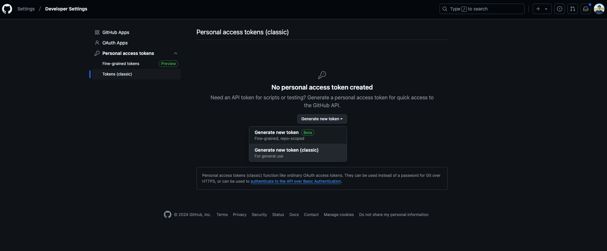The image size is (607, 251).
Task: Open the Basic Authentication API link
Action: pyautogui.click(x=296, y=181)
